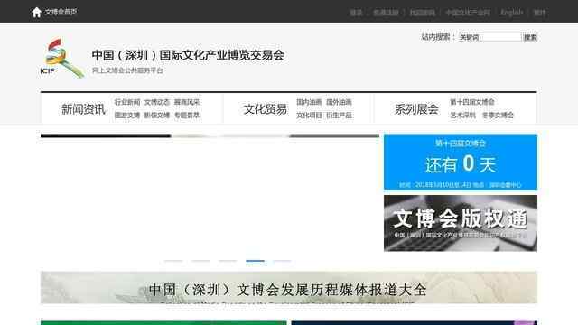Select the 行业新闻 submenu link
Viewport: 578px width, 325px height.
(x=126, y=102)
